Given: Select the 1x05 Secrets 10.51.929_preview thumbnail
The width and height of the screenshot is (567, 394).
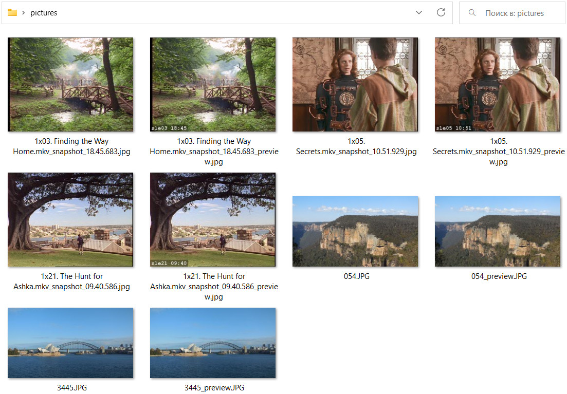Looking at the screenshot, I should coord(498,85).
